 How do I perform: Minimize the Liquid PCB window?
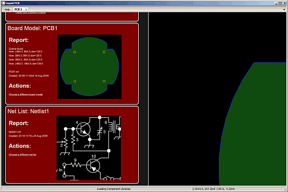[276, 3]
